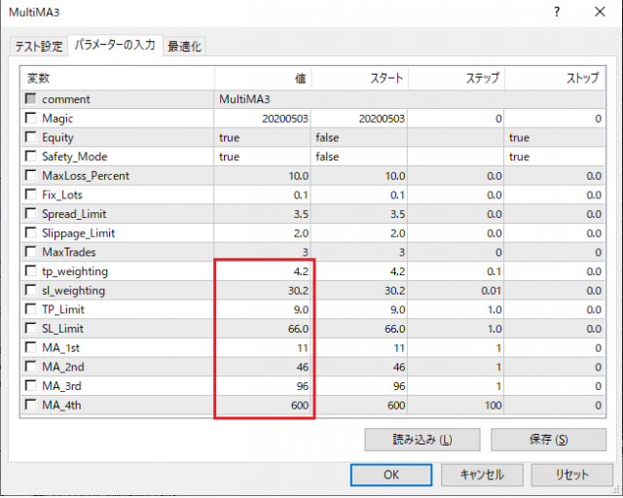Select the MA_4th step 100 cell
The width and height of the screenshot is (623, 498).
[457, 405]
